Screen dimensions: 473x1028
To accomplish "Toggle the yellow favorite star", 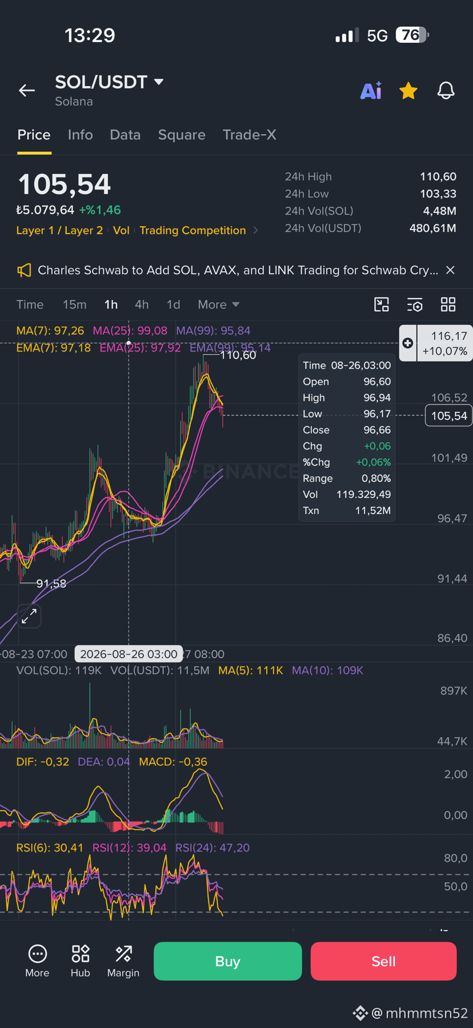I will (x=408, y=90).
